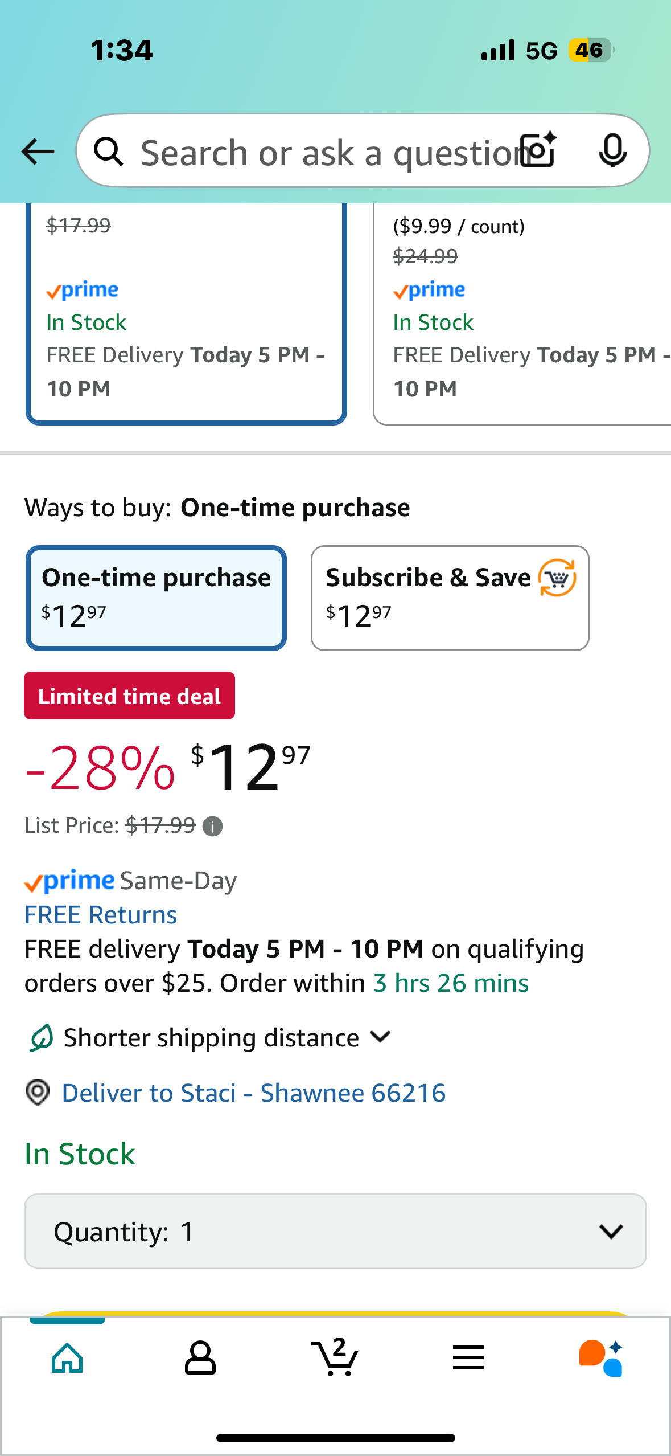The image size is (671, 1456).
Task: Tap the back arrow icon
Action: [38, 152]
